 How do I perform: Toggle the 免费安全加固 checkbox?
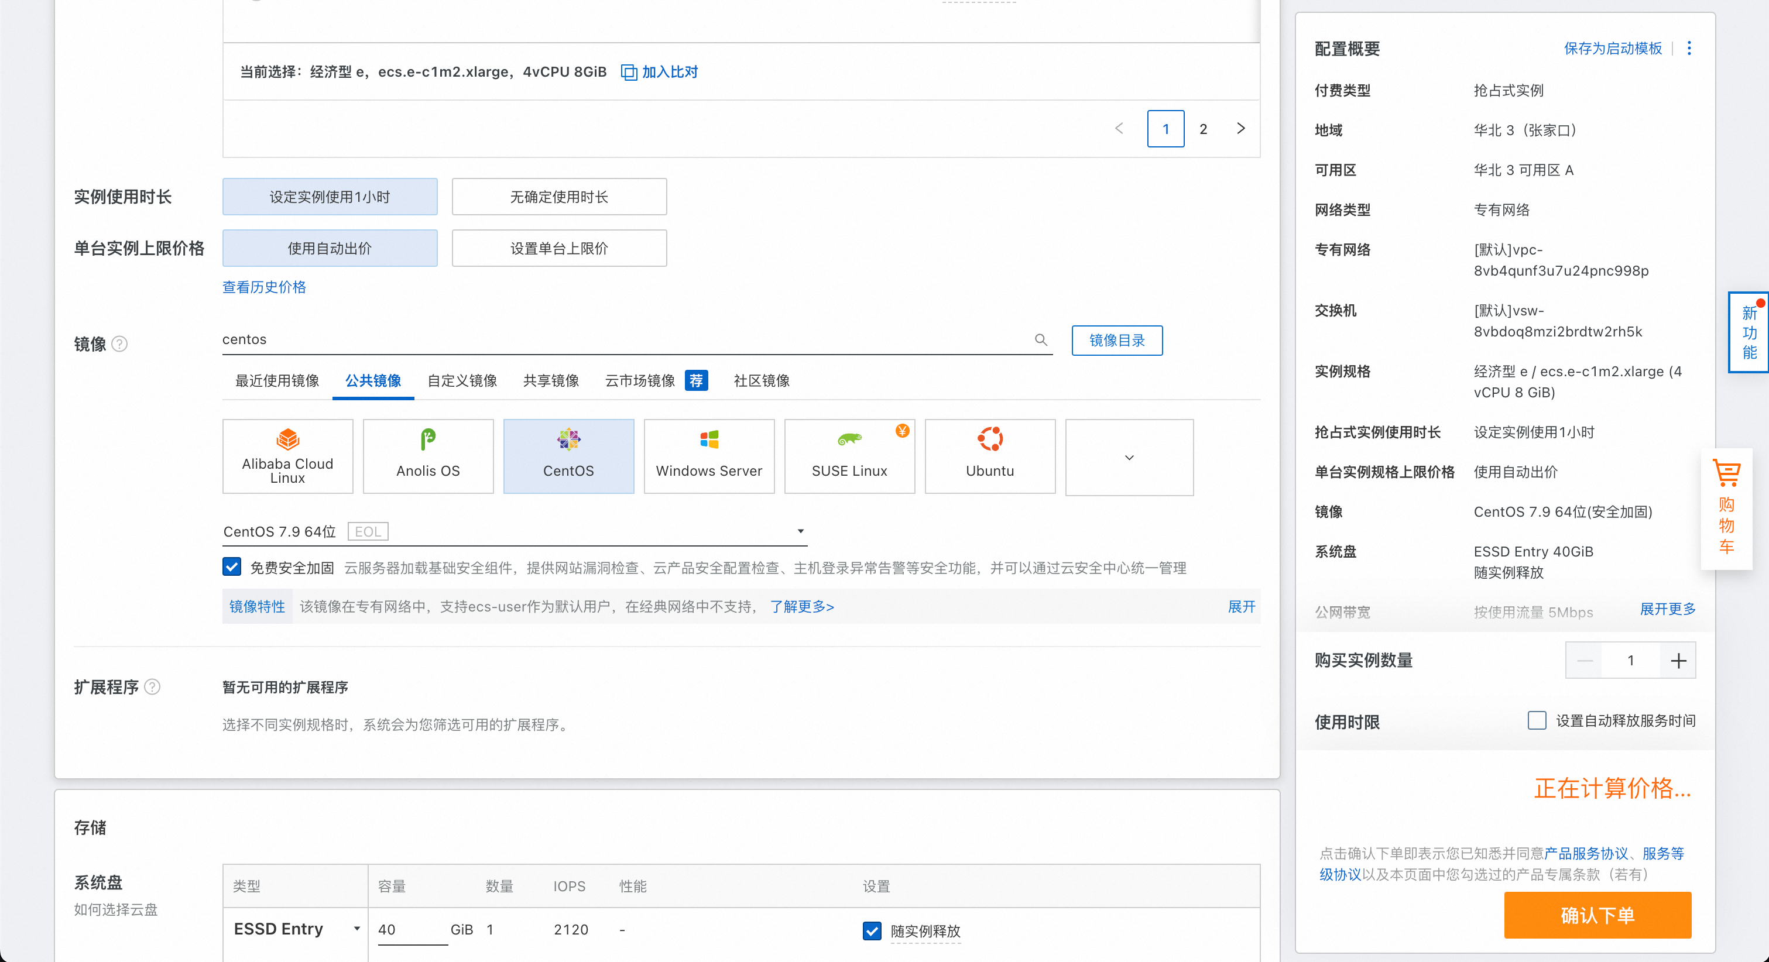(x=232, y=567)
